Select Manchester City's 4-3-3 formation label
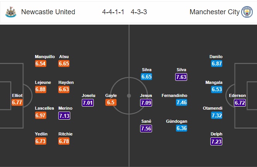Image resolution: width=257 pixels, height=167 pixels. click(139, 12)
